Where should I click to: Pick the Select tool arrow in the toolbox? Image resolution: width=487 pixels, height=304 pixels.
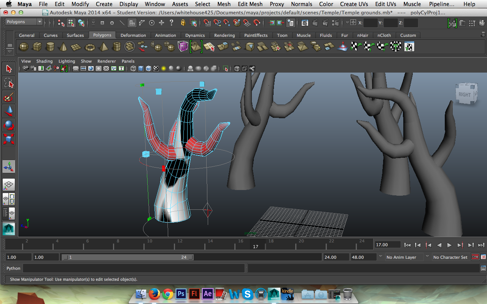tap(9, 69)
